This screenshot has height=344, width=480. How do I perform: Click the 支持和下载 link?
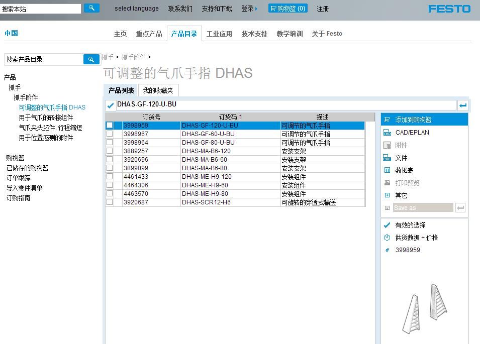coord(217,9)
